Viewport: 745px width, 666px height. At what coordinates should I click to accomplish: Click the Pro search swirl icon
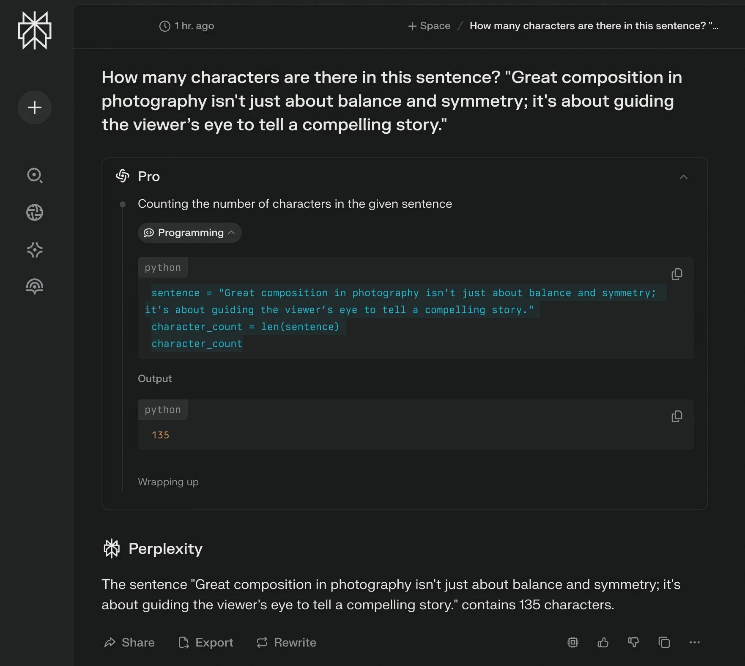(123, 176)
